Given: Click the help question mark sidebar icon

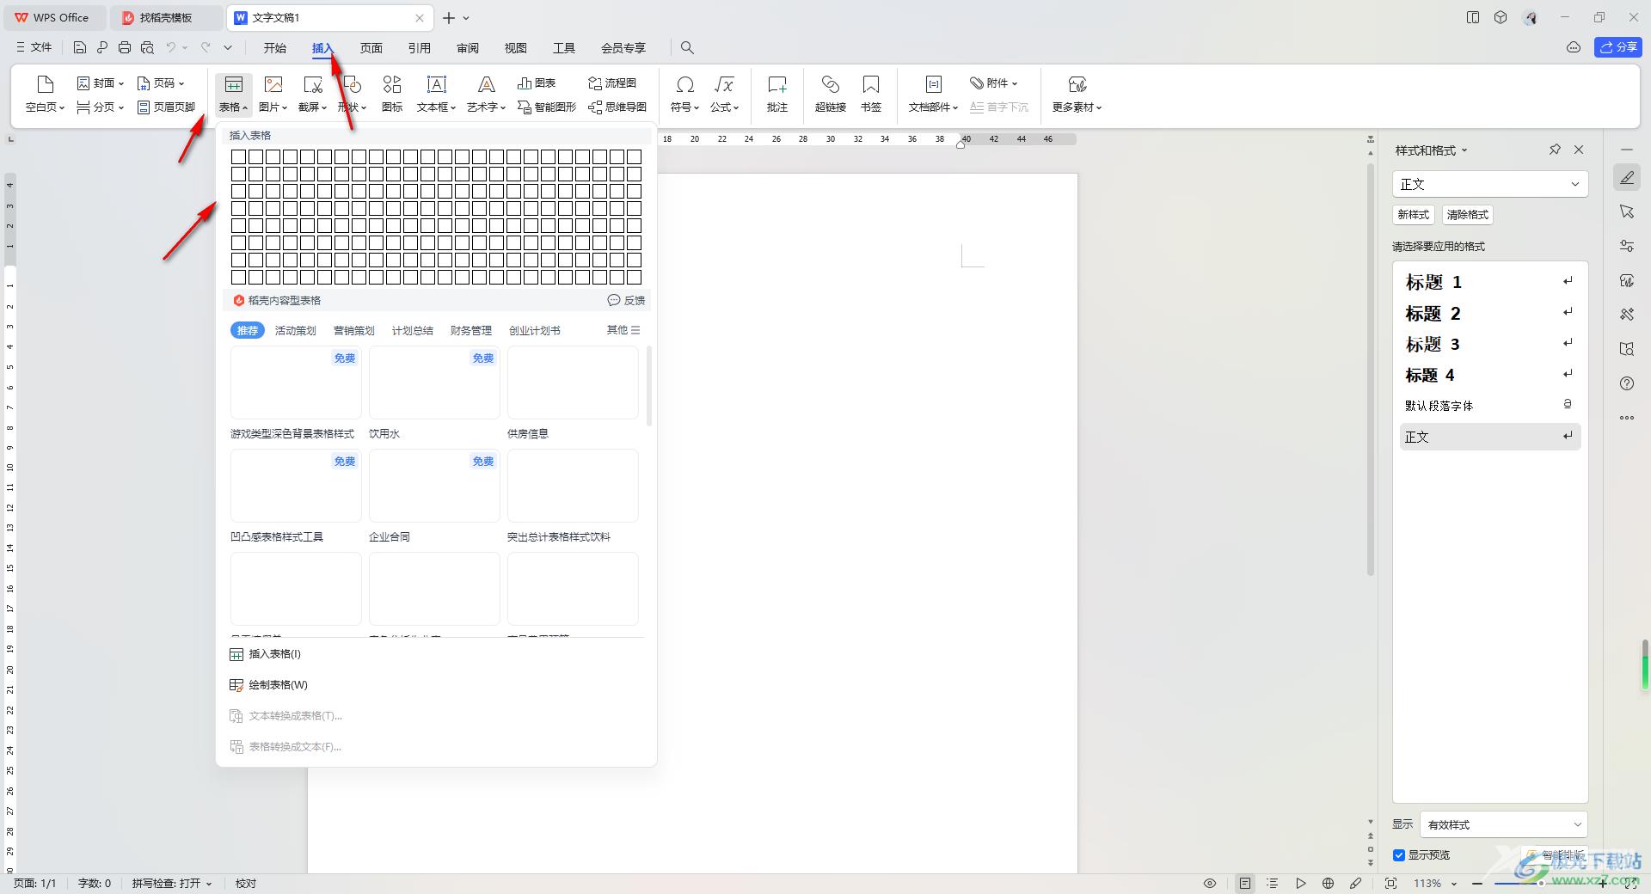Looking at the screenshot, I should [x=1627, y=383].
